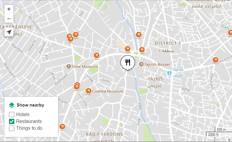The width and height of the screenshot is (232, 142).
Task: Uncheck the Restaurants checkbox
Action: [x=12, y=121]
